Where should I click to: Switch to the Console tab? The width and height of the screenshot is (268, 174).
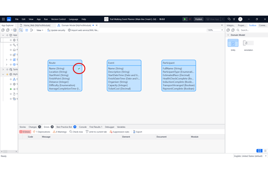[83, 127]
